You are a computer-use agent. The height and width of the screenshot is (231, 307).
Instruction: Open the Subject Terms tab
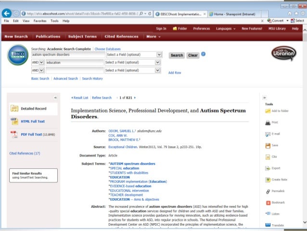click(82, 37)
